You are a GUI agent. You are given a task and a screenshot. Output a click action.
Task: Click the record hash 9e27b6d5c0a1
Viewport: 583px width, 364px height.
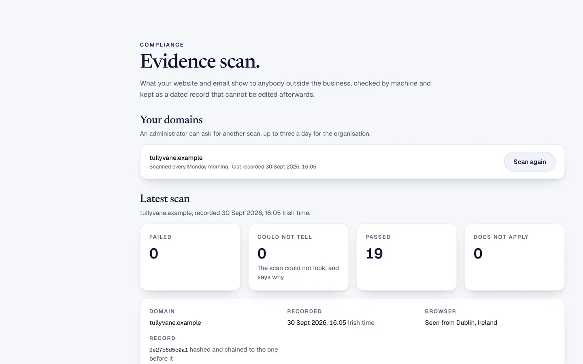click(168, 350)
